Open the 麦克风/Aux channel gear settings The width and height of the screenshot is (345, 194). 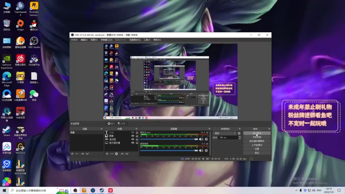pos(206,139)
